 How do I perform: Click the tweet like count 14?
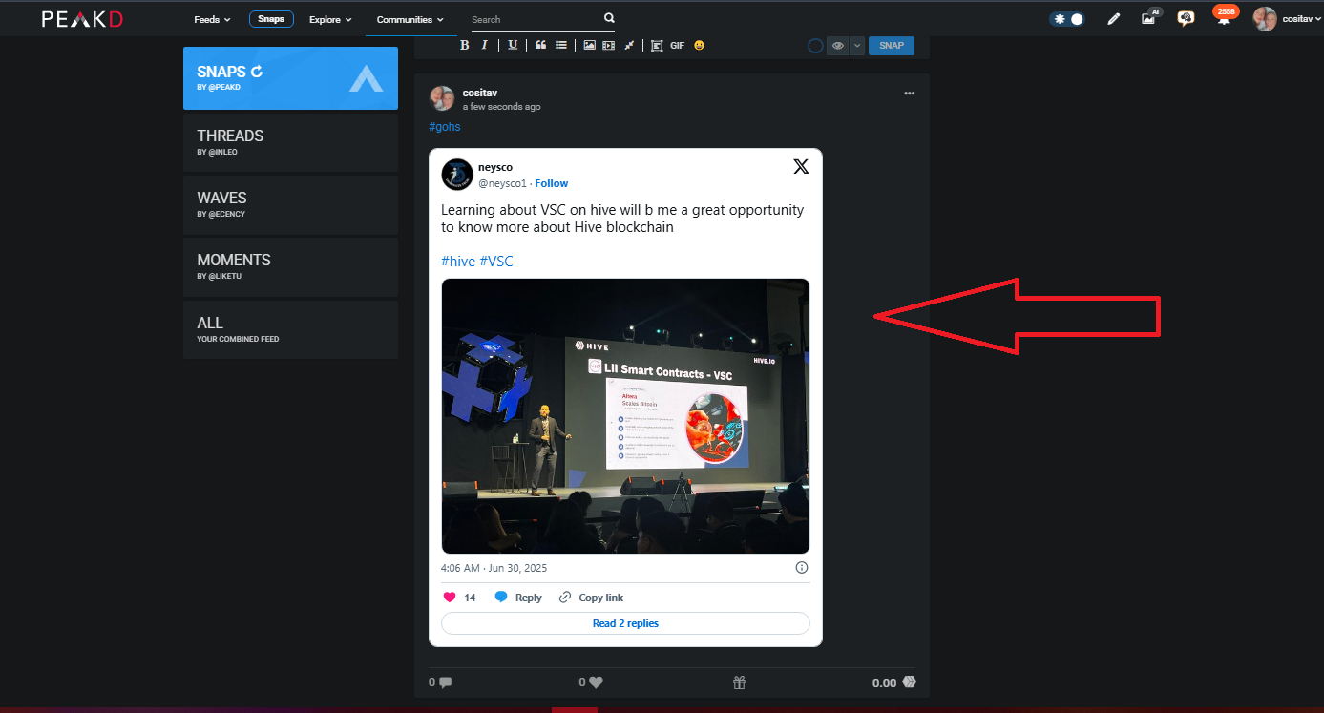[470, 598]
